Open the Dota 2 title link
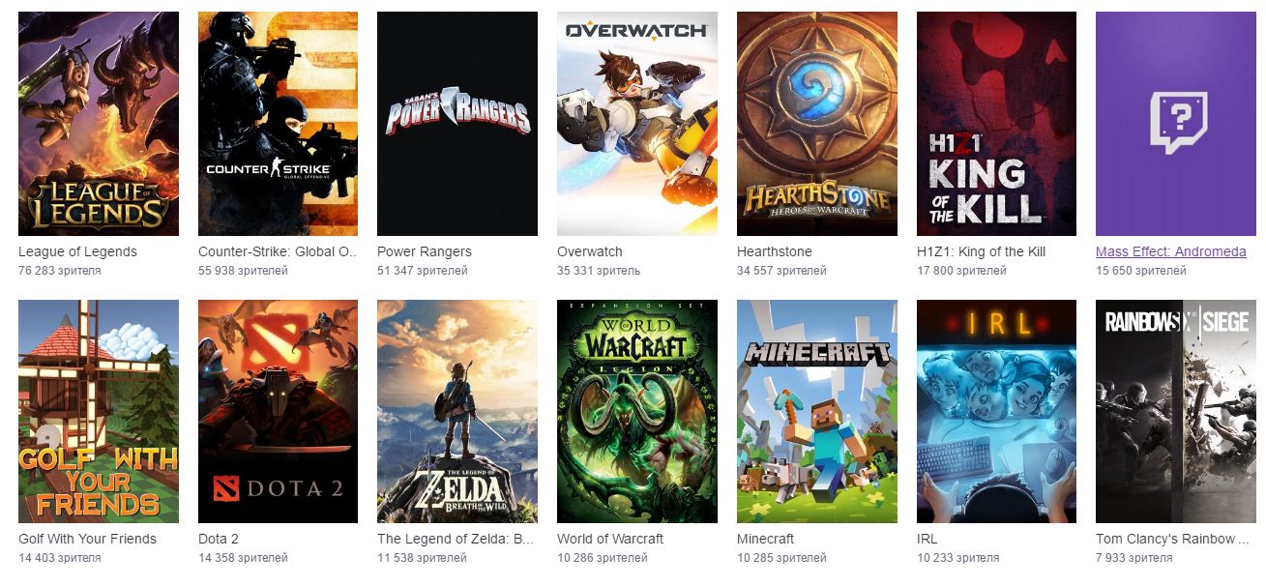 [x=219, y=539]
